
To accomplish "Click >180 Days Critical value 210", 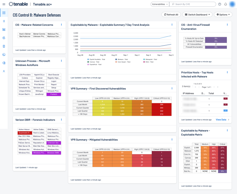I will click(161, 114).
